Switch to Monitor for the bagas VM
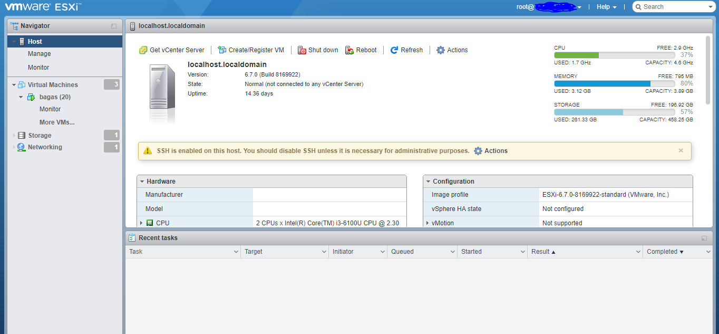The width and height of the screenshot is (719, 334). click(x=50, y=109)
